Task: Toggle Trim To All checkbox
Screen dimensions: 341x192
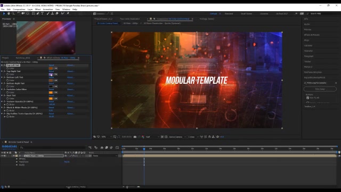Action: (x=307, y=98)
